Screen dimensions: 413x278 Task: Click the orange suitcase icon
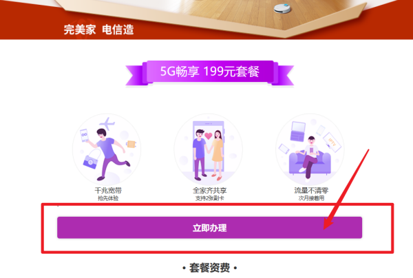point(131,144)
